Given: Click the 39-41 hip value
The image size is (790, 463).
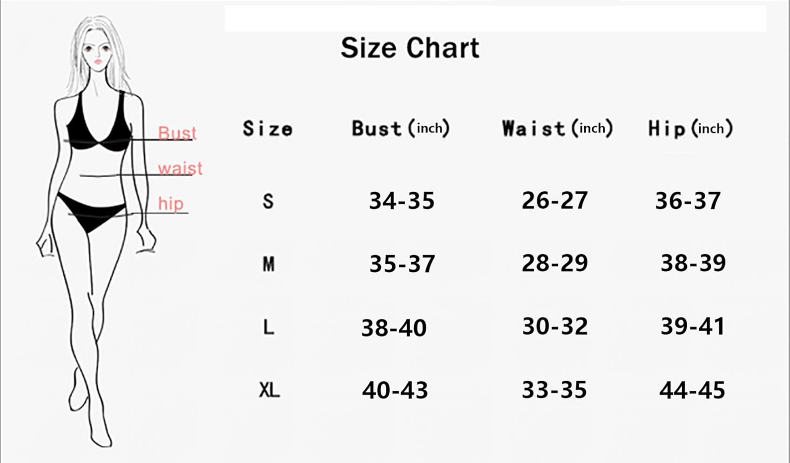Looking at the screenshot, I should 693,326.
